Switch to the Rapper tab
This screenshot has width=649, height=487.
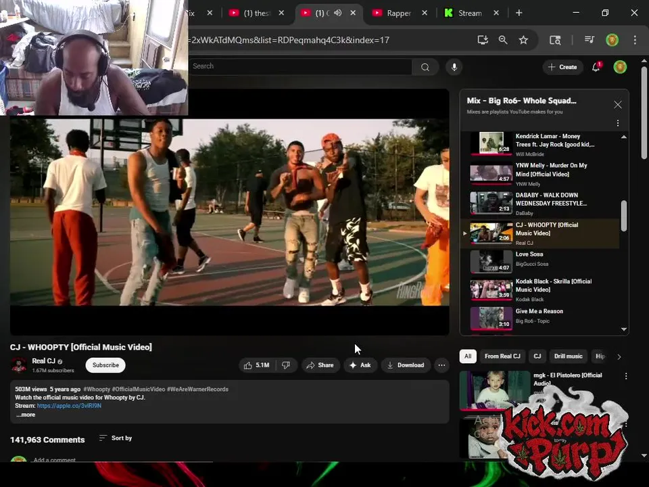pos(398,14)
